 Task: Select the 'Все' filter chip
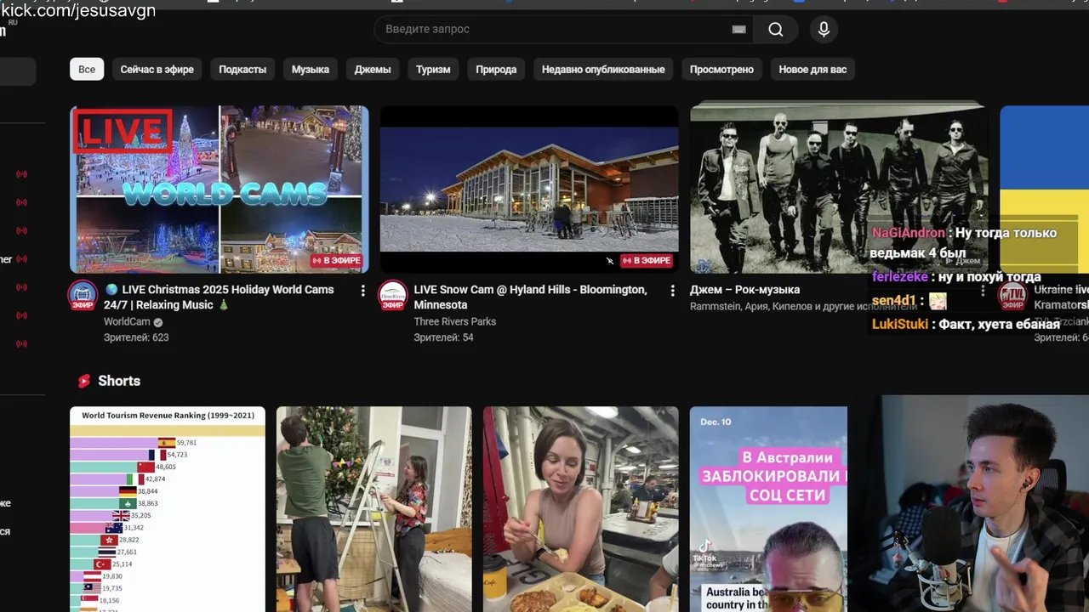tap(87, 70)
